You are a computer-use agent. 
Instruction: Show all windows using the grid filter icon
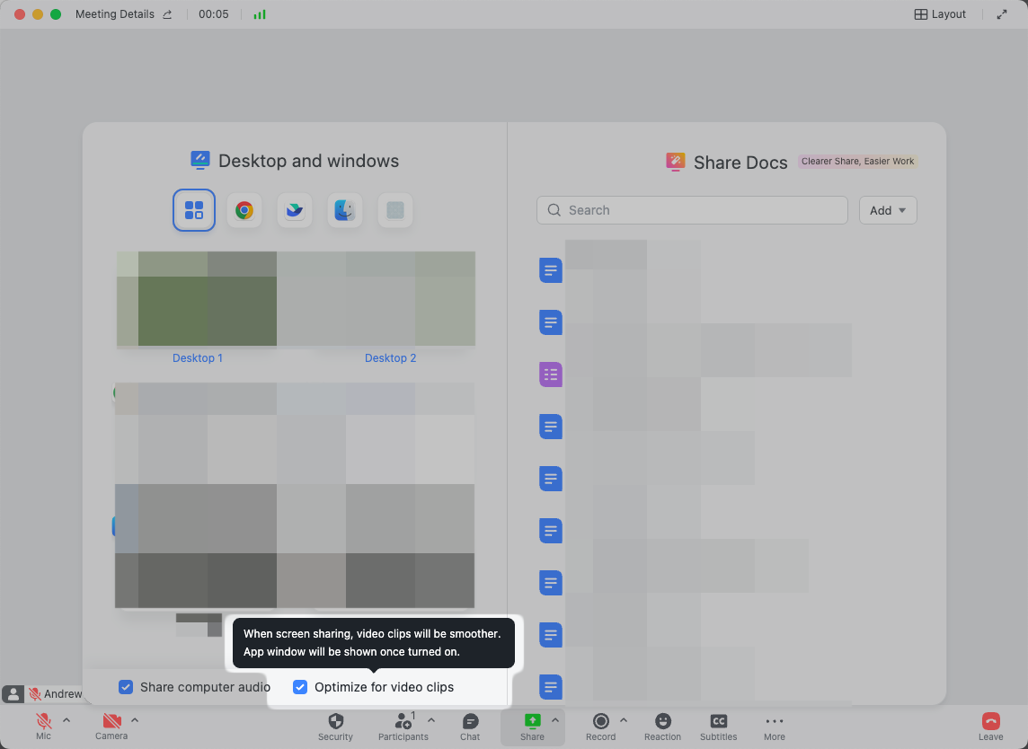[x=194, y=209]
